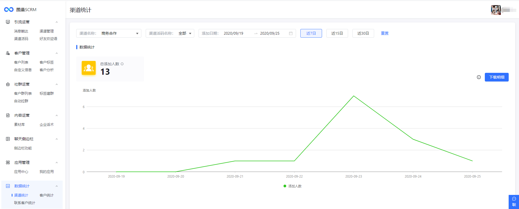Toggle the 添加人数 legend series
The height and width of the screenshot is (209, 519).
[x=292, y=186]
